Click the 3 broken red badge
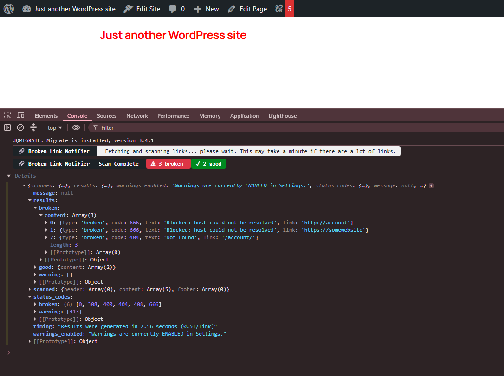The width and height of the screenshot is (504, 376). pos(168,164)
